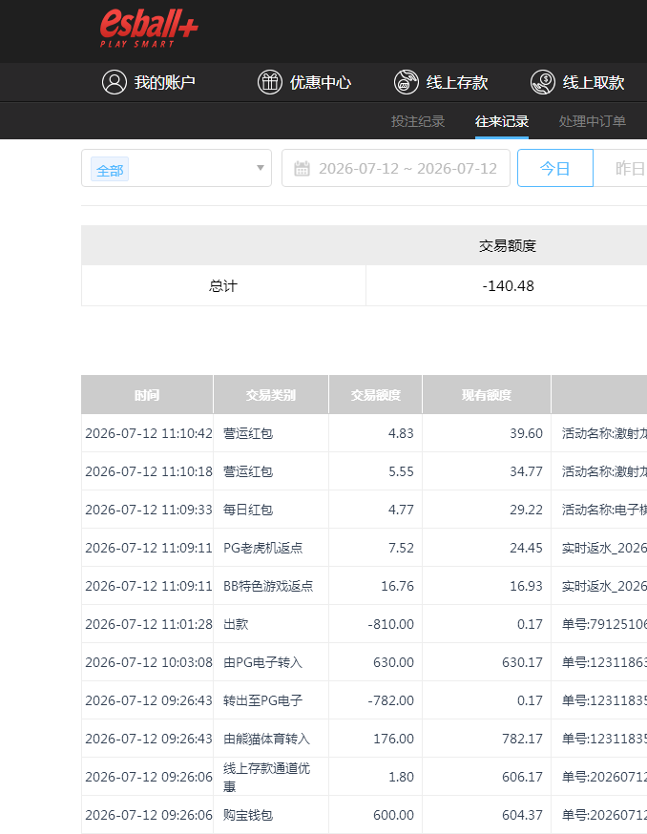Click the timestamp 2026-07-12 11:10:18
This screenshot has width=647, height=834.
149,471
